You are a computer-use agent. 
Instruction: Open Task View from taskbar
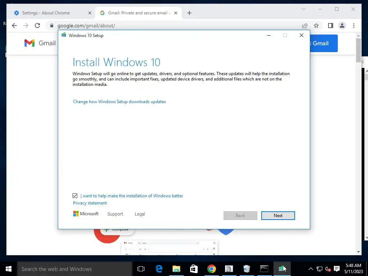[x=141, y=269]
